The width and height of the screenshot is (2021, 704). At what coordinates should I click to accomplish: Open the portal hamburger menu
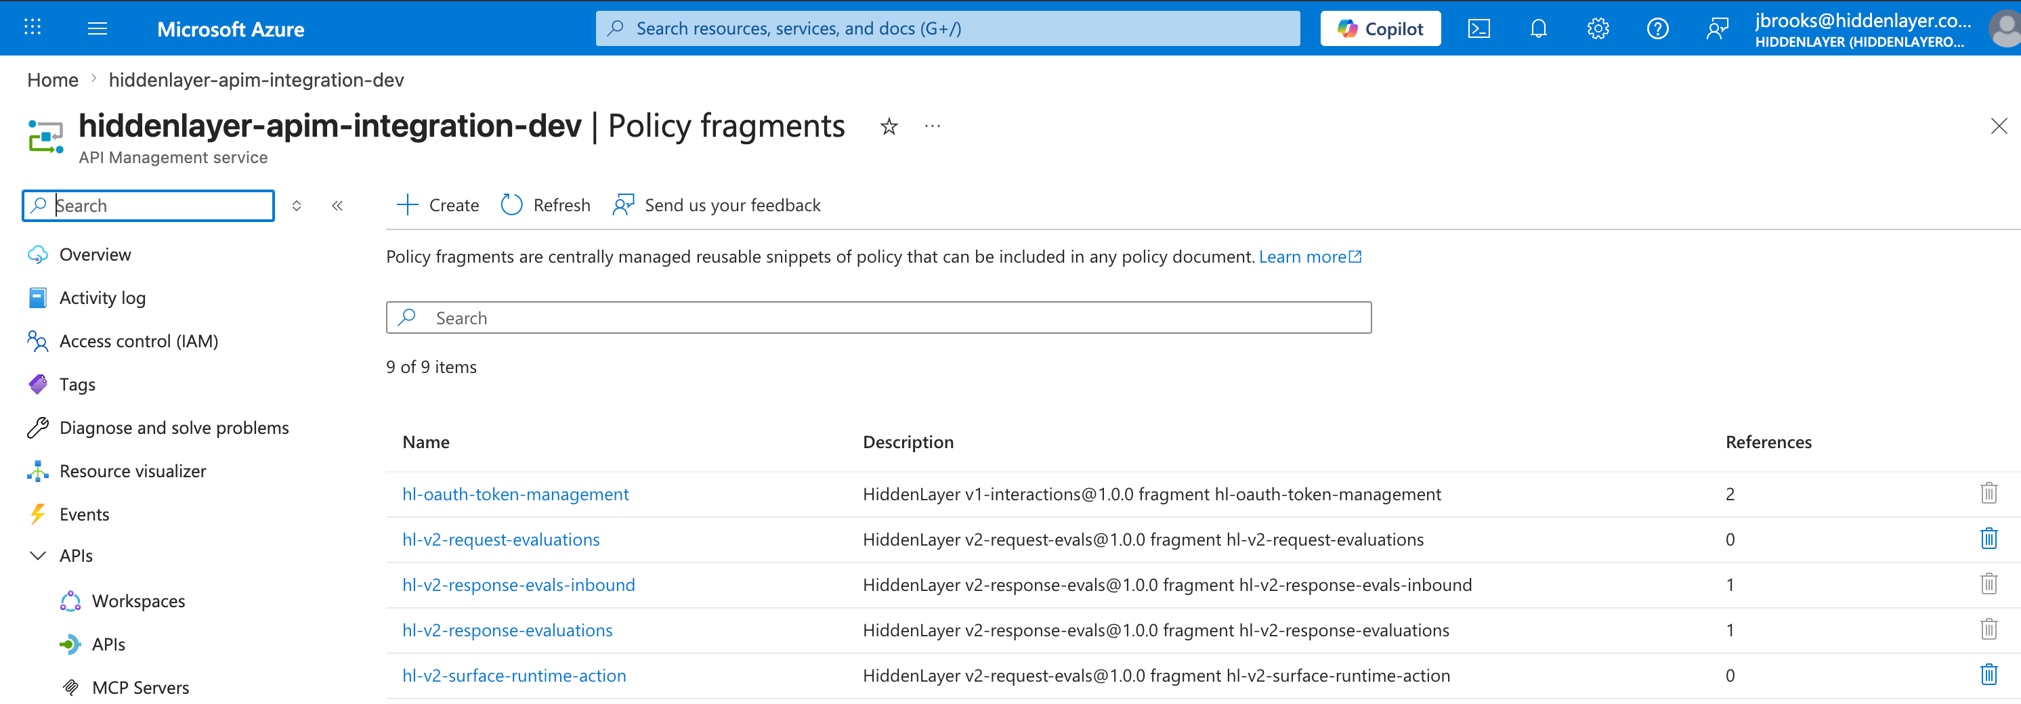pyautogui.click(x=98, y=28)
